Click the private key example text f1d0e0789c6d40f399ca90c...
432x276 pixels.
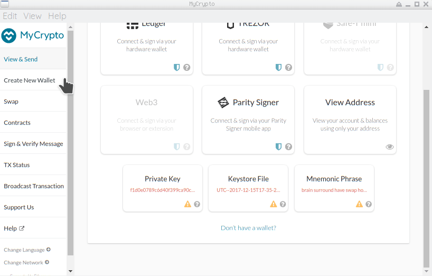tap(163, 190)
